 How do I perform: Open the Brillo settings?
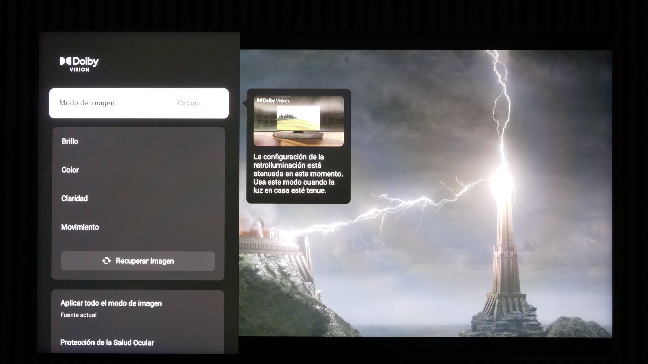click(138, 141)
